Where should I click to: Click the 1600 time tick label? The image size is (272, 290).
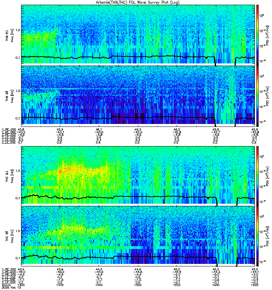coord(255,285)
